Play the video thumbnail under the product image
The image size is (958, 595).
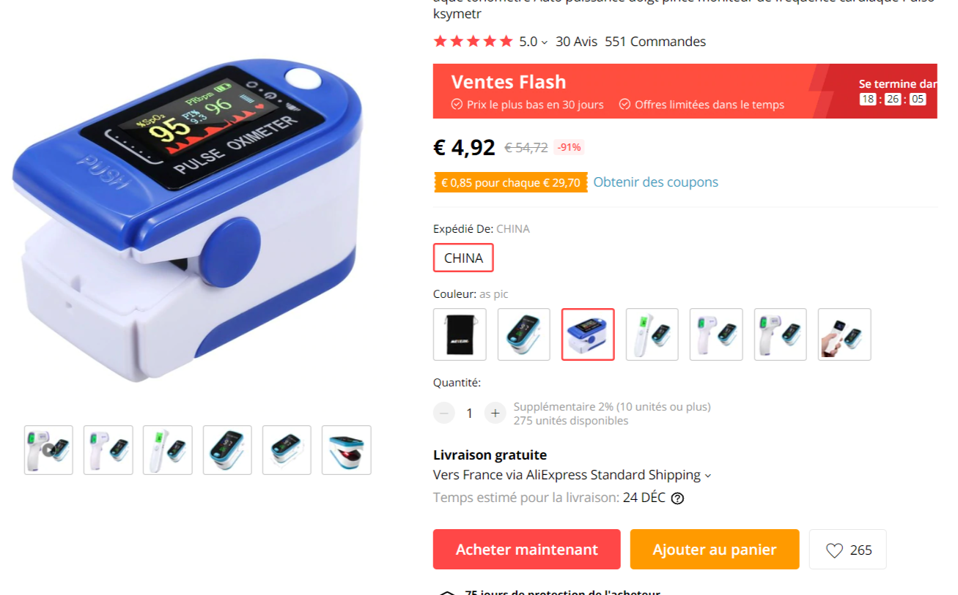click(x=48, y=450)
